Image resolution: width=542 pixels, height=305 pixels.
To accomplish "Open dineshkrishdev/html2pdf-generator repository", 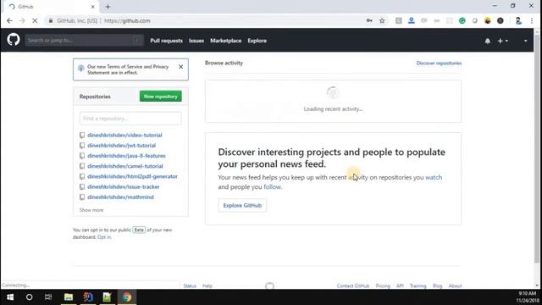I will [132, 176].
